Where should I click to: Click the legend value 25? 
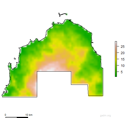(x=123, y=47)
